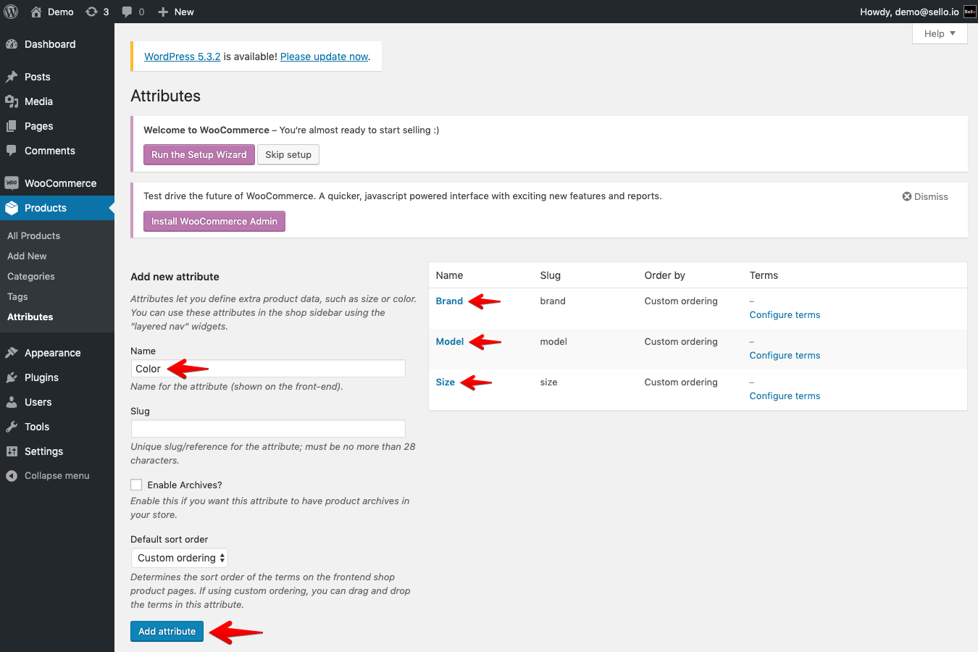Click the Users person icon
Image resolution: width=978 pixels, height=652 pixels.
pyautogui.click(x=12, y=402)
